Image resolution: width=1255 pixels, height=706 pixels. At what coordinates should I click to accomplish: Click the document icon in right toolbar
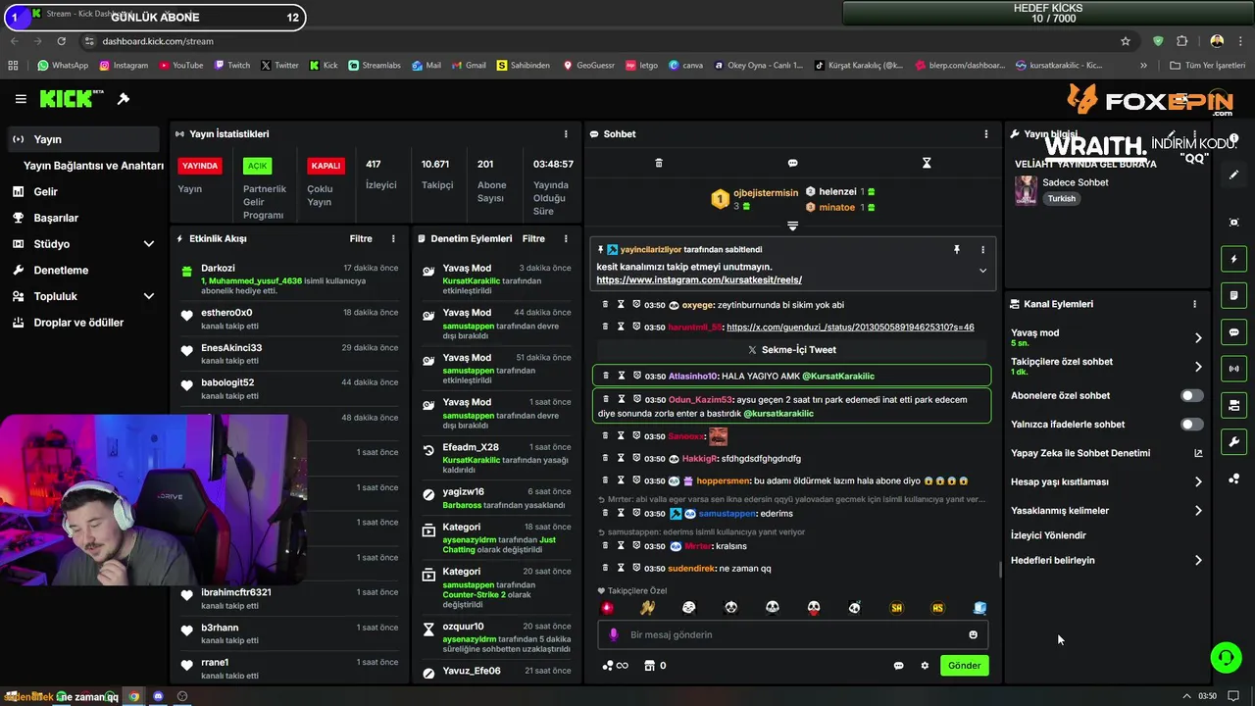point(1234,295)
